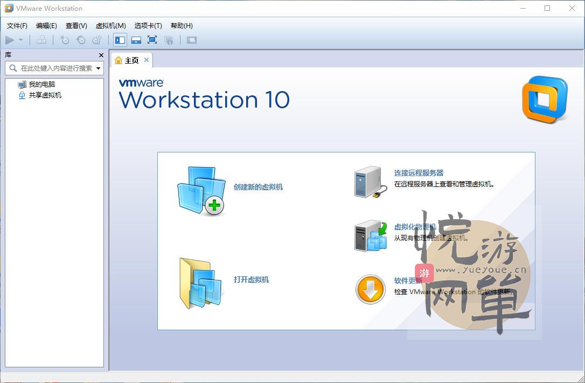Click the take snapshot toolbar icon
Screen dimensions: 585x383
[65, 40]
